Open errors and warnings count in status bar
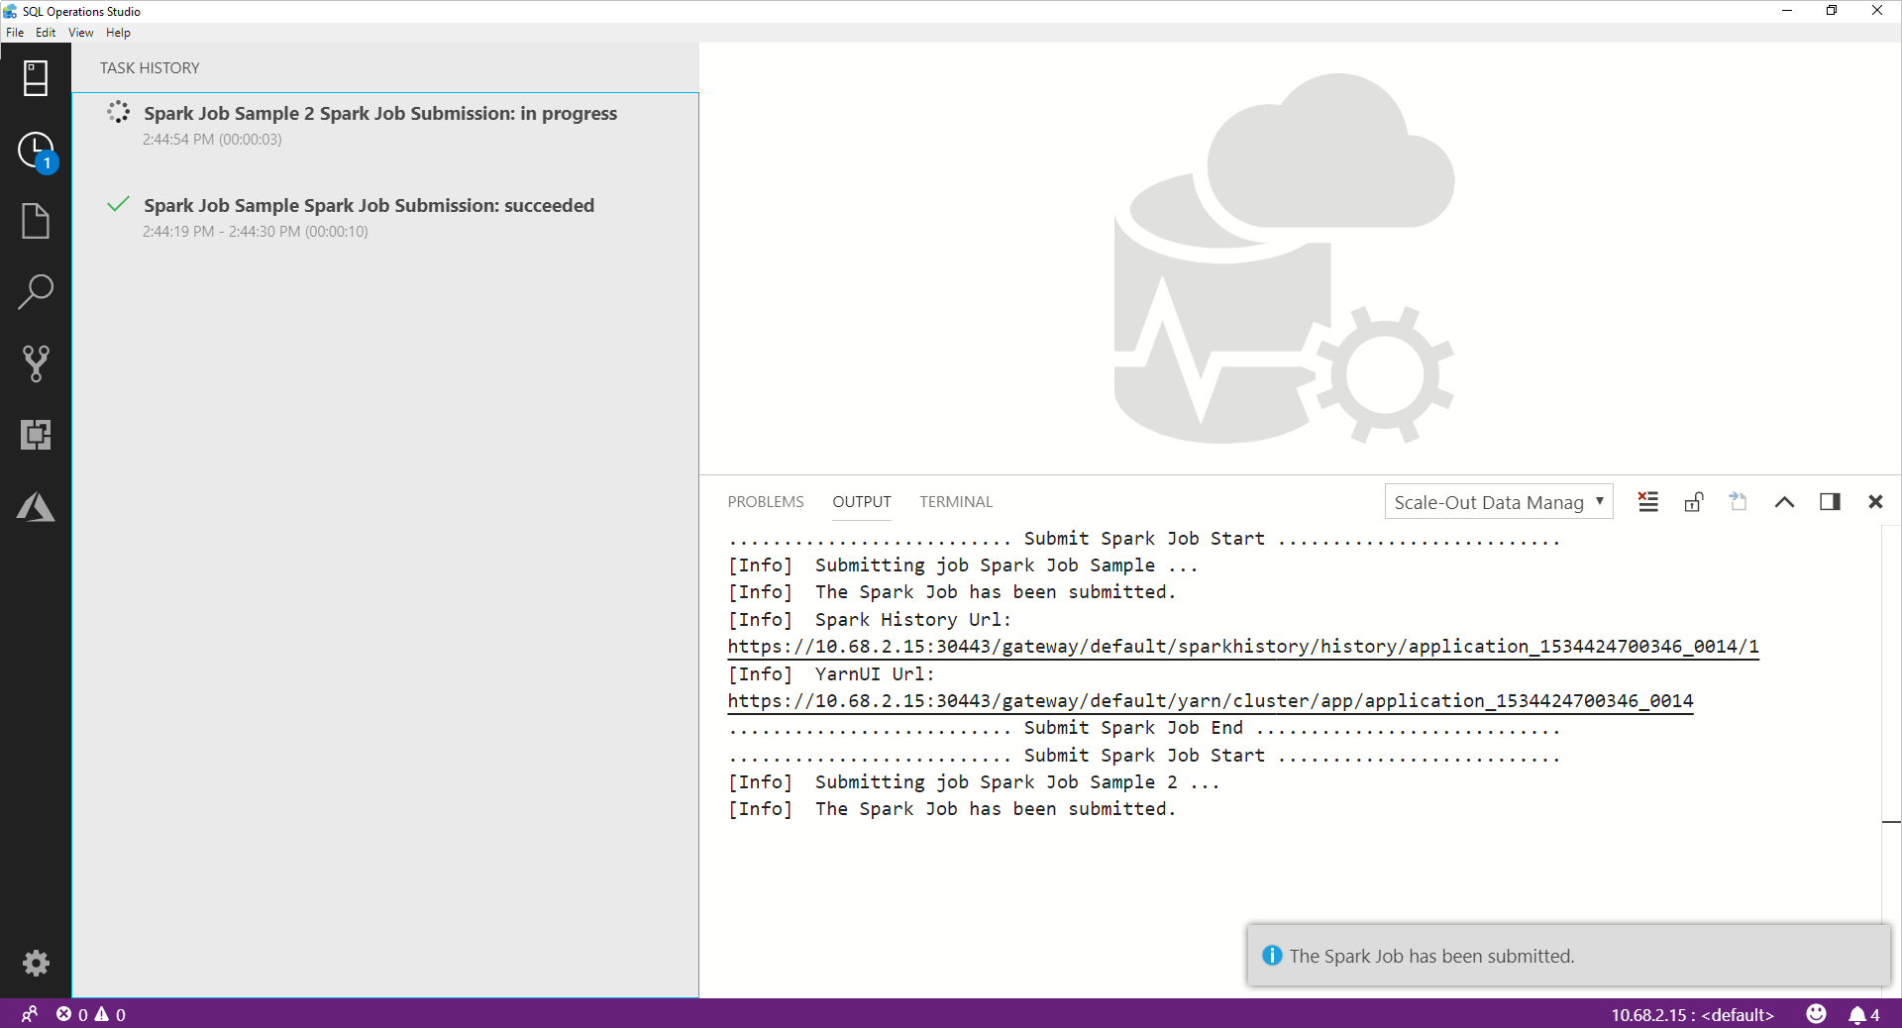 click(x=91, y=1014)
